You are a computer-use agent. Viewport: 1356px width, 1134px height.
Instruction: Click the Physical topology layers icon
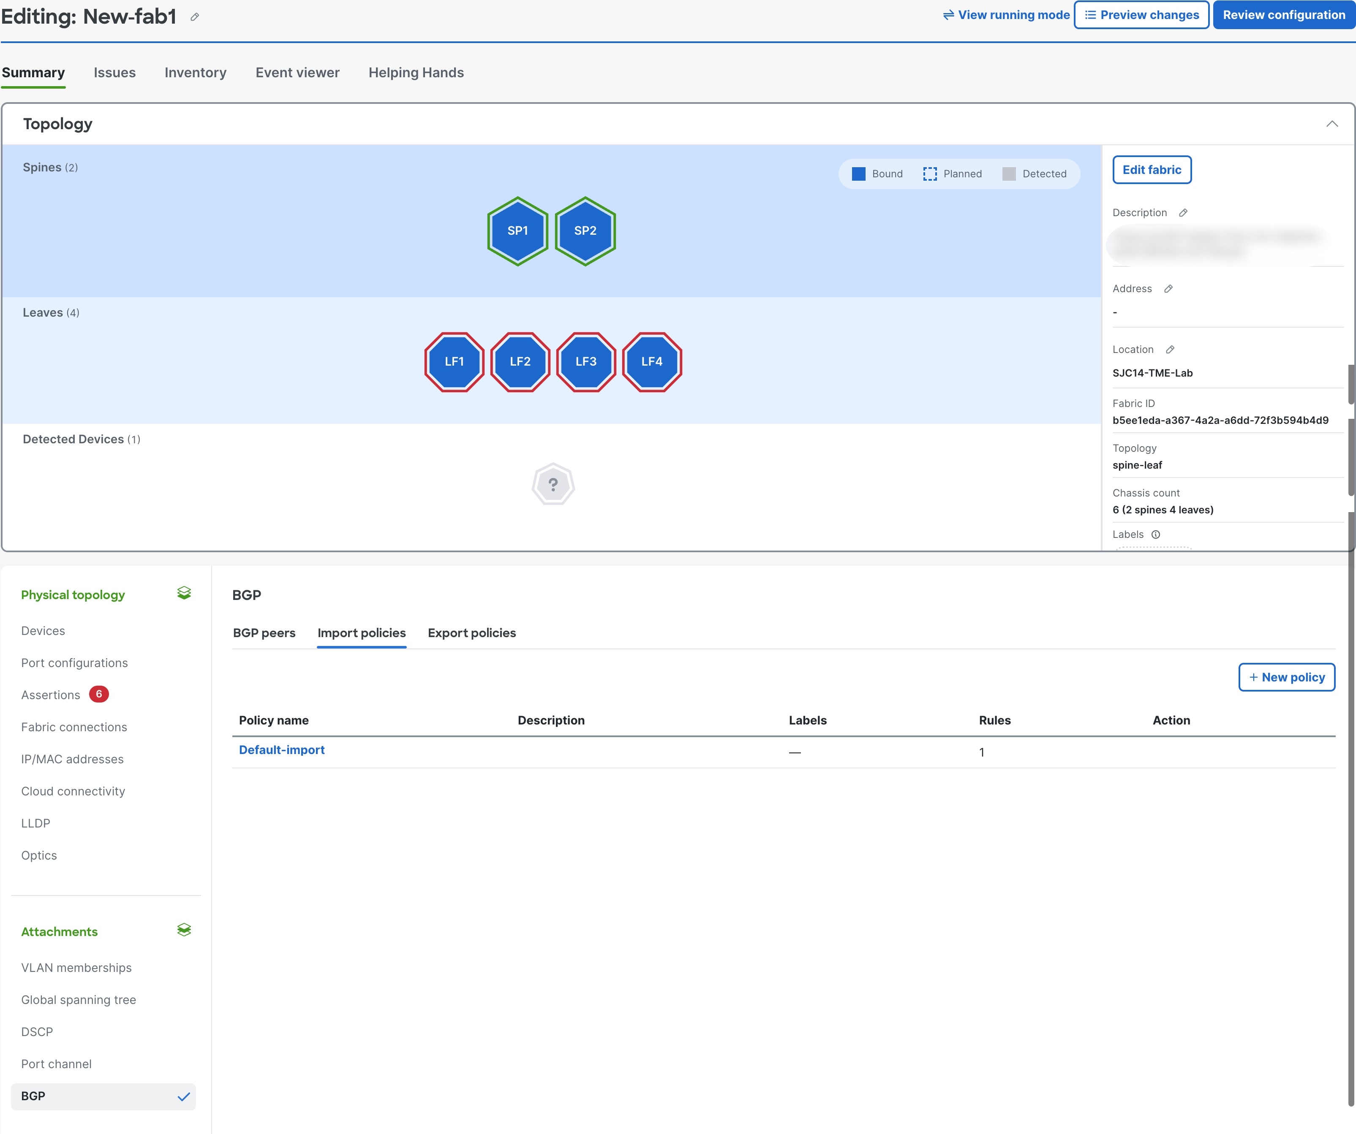(184, 593)
